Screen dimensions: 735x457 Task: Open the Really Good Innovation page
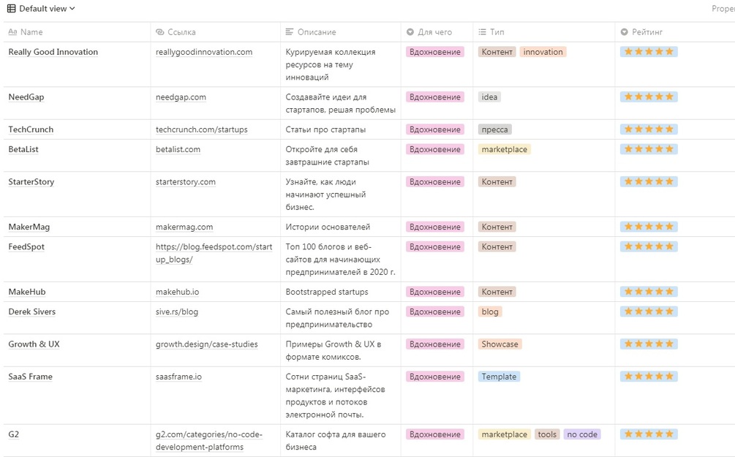53,52
